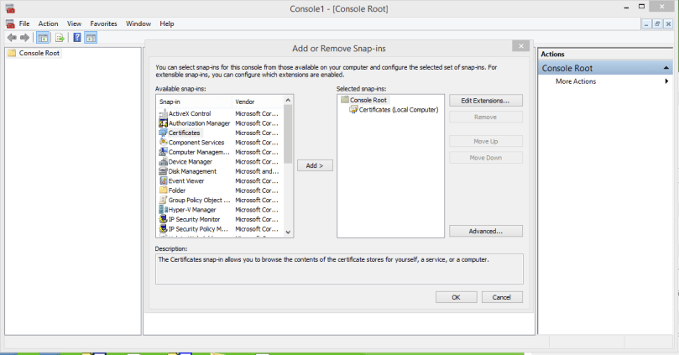Select the Event Viewer snap-in icon
Image resolution: width=679 pixels, height=355 pixels.
(x=164, y=181)
